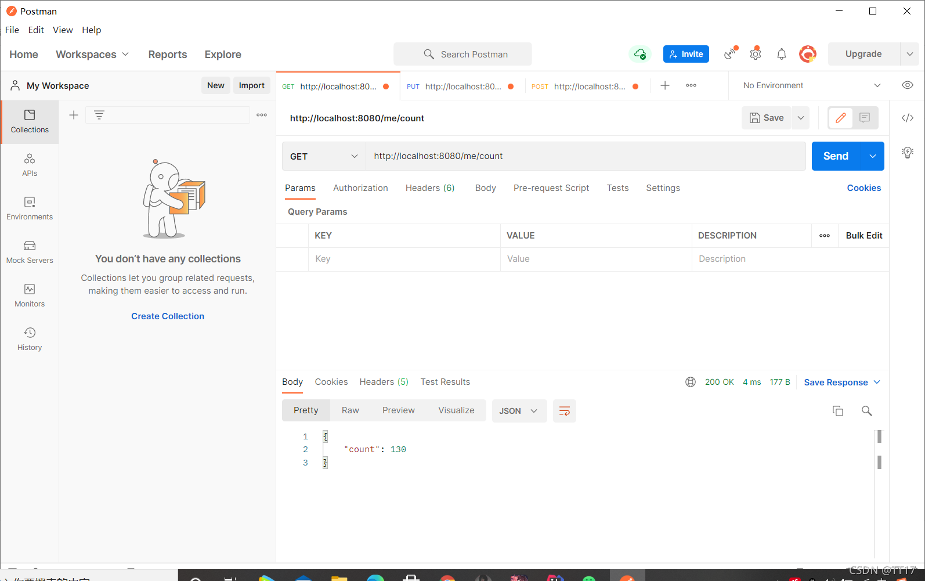Open the Collections sidebar panel
This screenshot has height=581, width=925.
tap(30, 122)
